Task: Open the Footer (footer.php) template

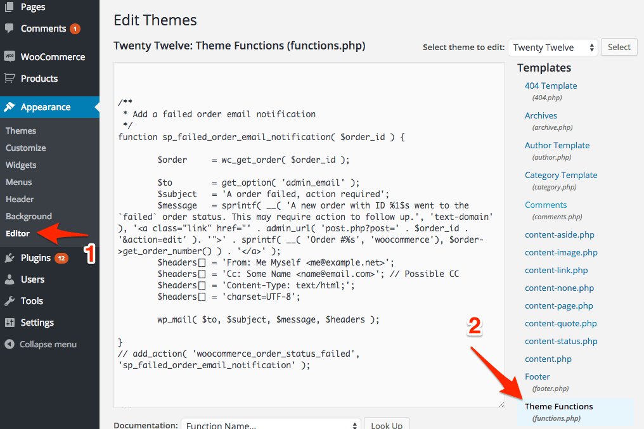Action: point(537,376)
